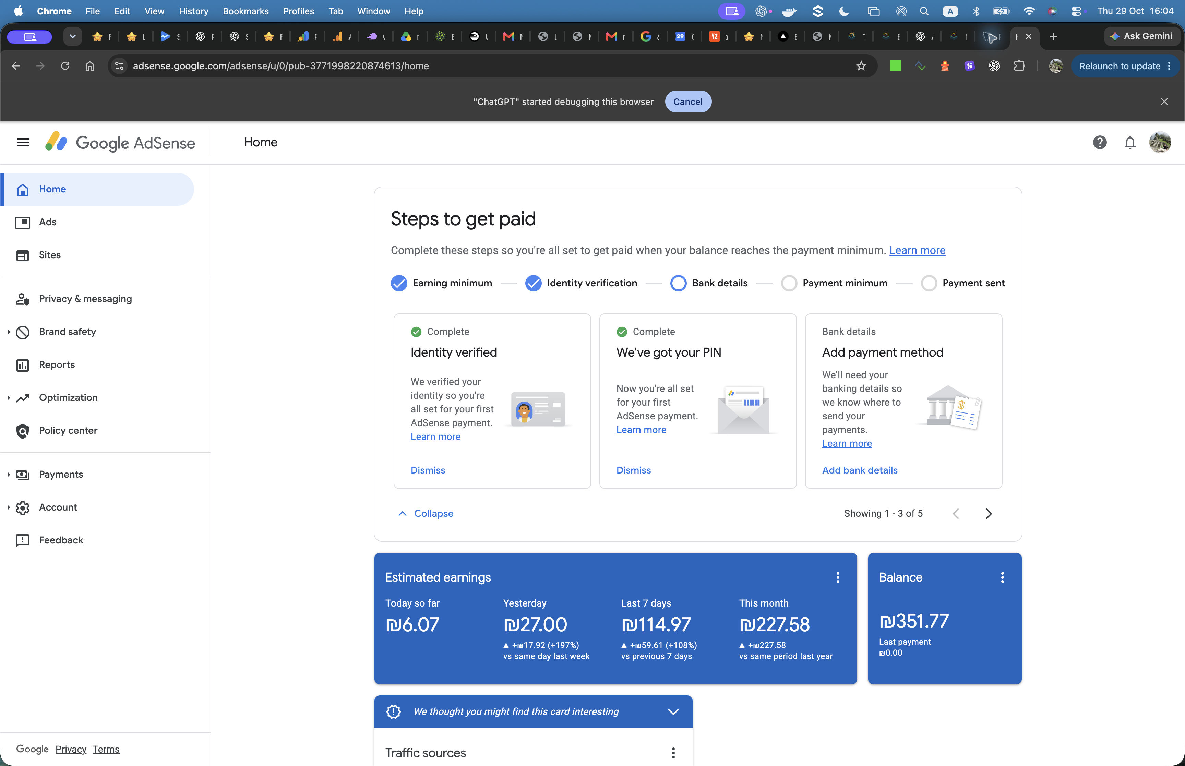Image resolution: width=1185 pixels, height=766 pixels.
Task: Open Chrome extensions puzzle icon
Action: [x=1019, y=65]
